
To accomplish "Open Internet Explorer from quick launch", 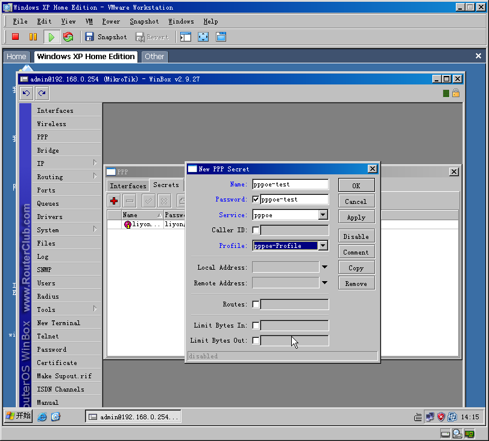I will point(42,417).
